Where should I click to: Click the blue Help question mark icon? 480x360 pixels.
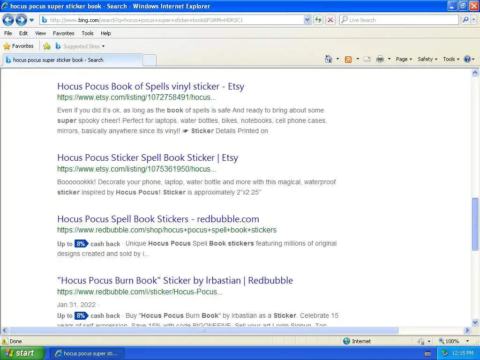(x=467, y=59)
